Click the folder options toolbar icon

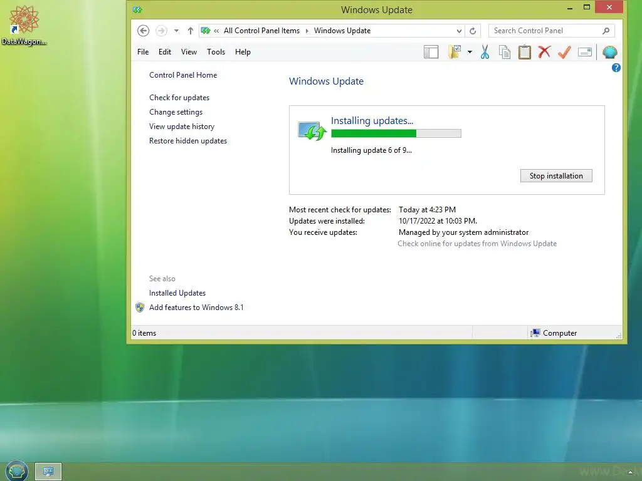[455, 52]
